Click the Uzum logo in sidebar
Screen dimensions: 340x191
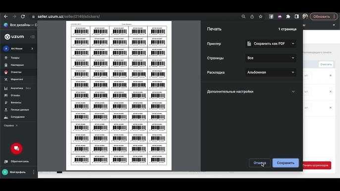[14, 37]
